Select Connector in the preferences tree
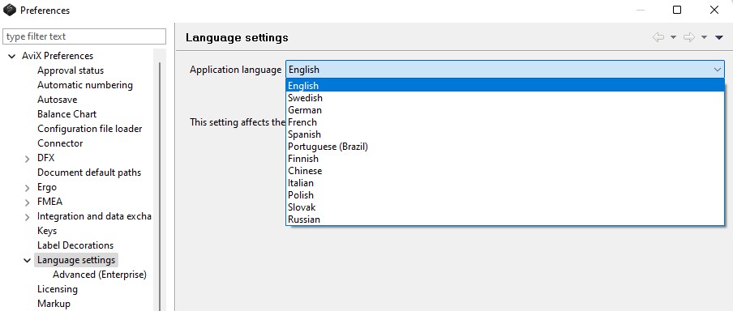The width and height of the screenshot is (733, 311). point(60,143)
